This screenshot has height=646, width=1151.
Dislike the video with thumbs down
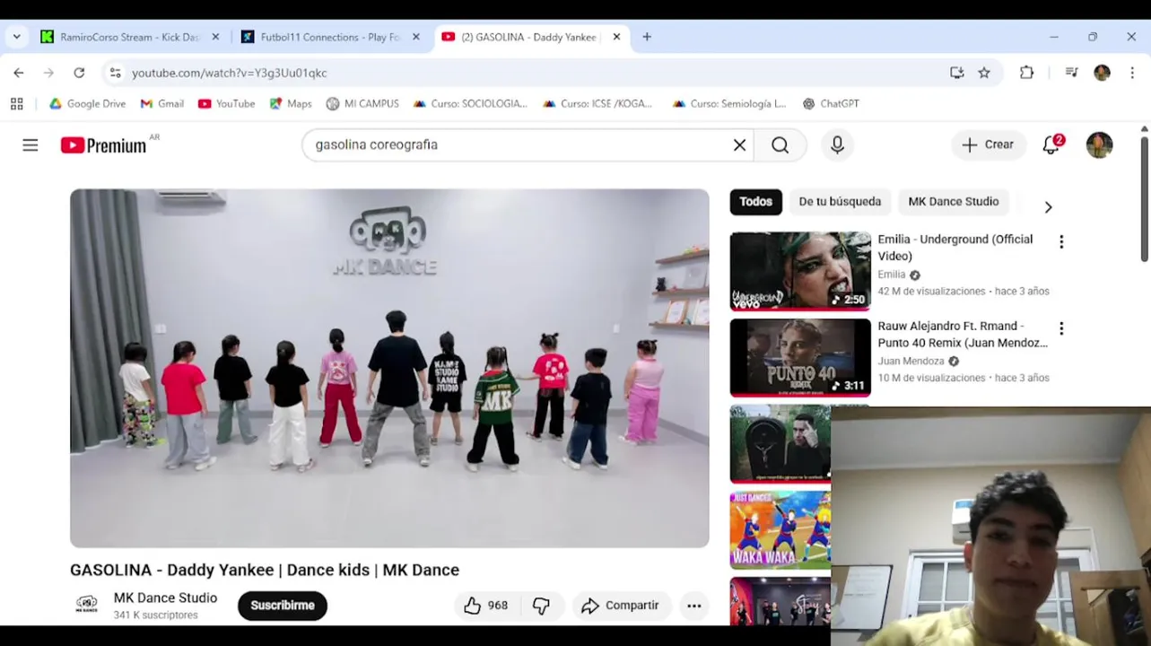point(541,606)
